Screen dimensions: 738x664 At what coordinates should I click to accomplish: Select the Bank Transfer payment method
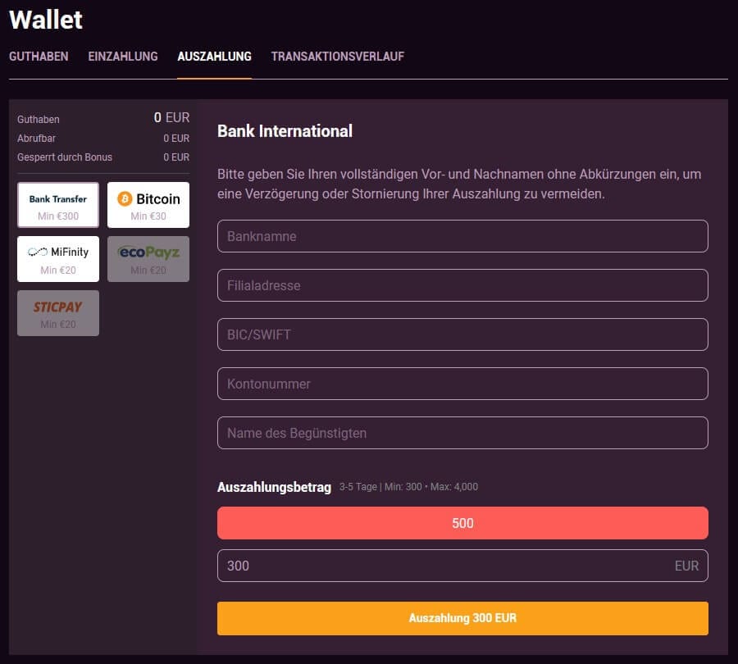click(x=57, y=204)
